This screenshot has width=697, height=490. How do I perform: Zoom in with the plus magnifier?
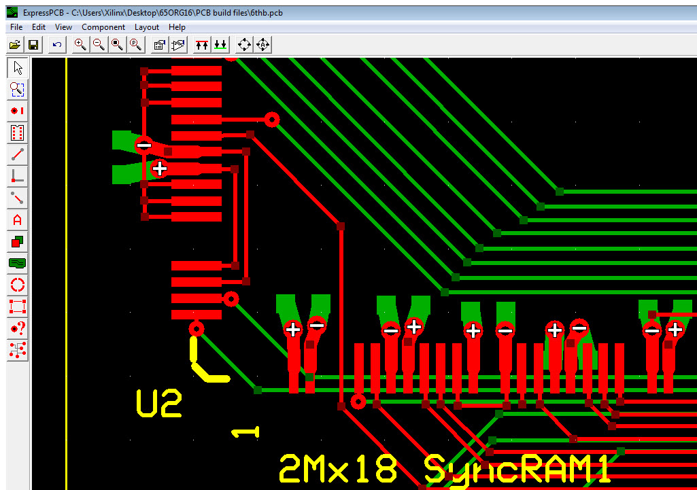tap(80, 45)
